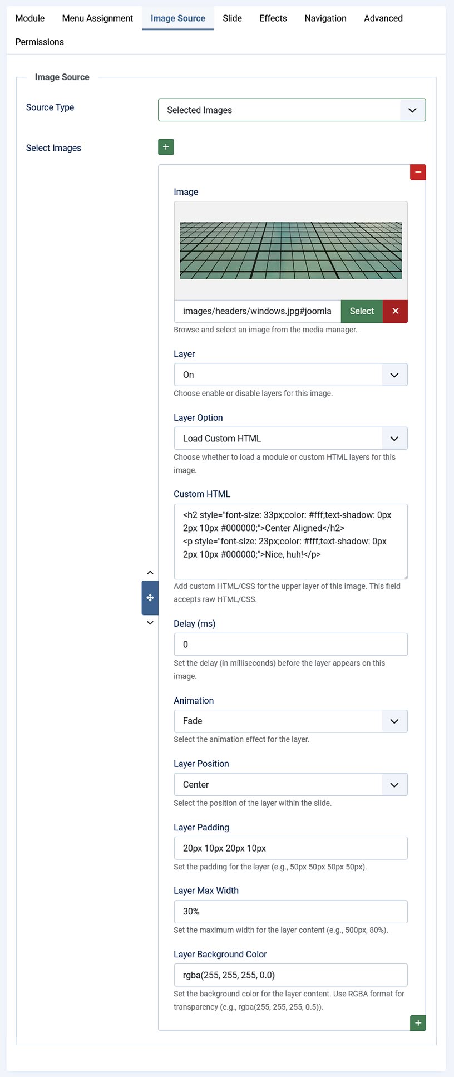
Task: Remove this image with the red minus button
Action: (418, 172)
